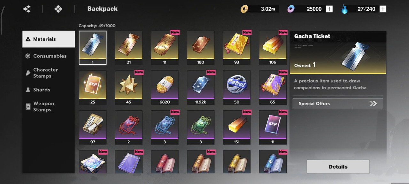Click the back arrow icon in header
This screenshot has height=184, width=409.
click(x=27, y=9)
